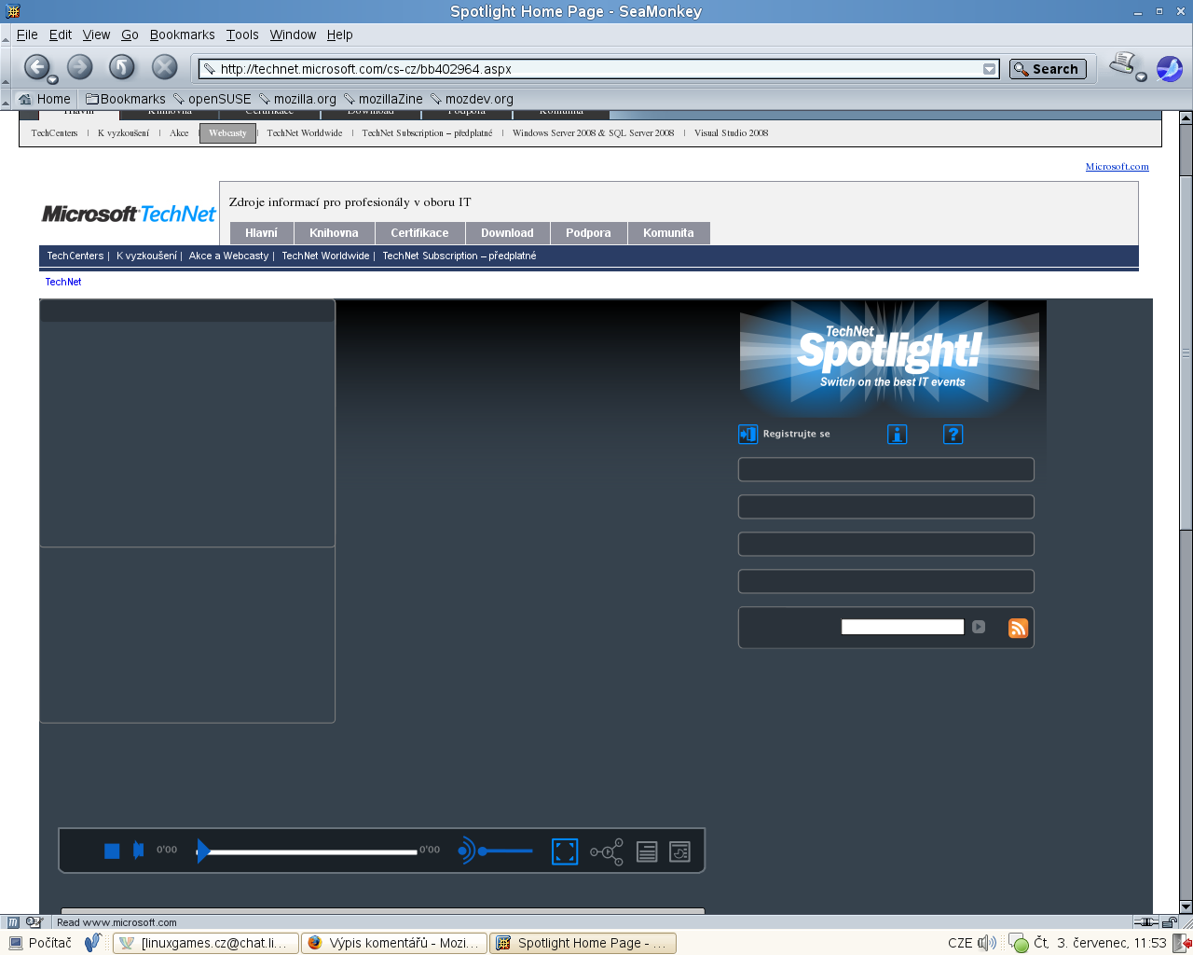Open the openSUSE bookmark
The height and width of the screenshot is (955, 1193).
pos(212,99)
